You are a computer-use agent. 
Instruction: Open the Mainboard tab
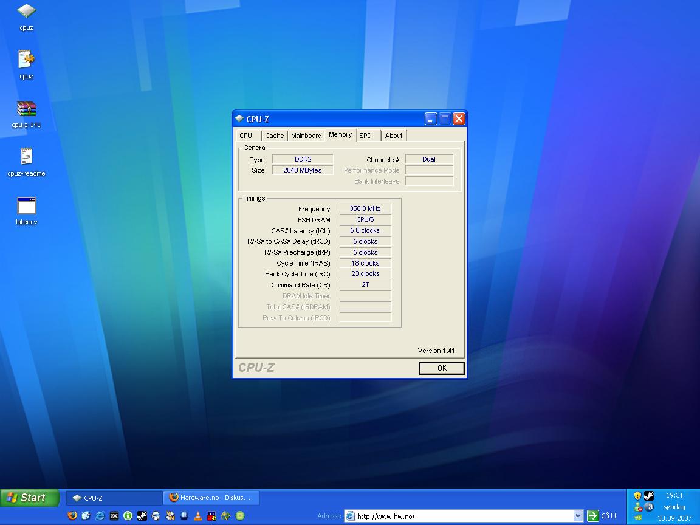[306, 136]
